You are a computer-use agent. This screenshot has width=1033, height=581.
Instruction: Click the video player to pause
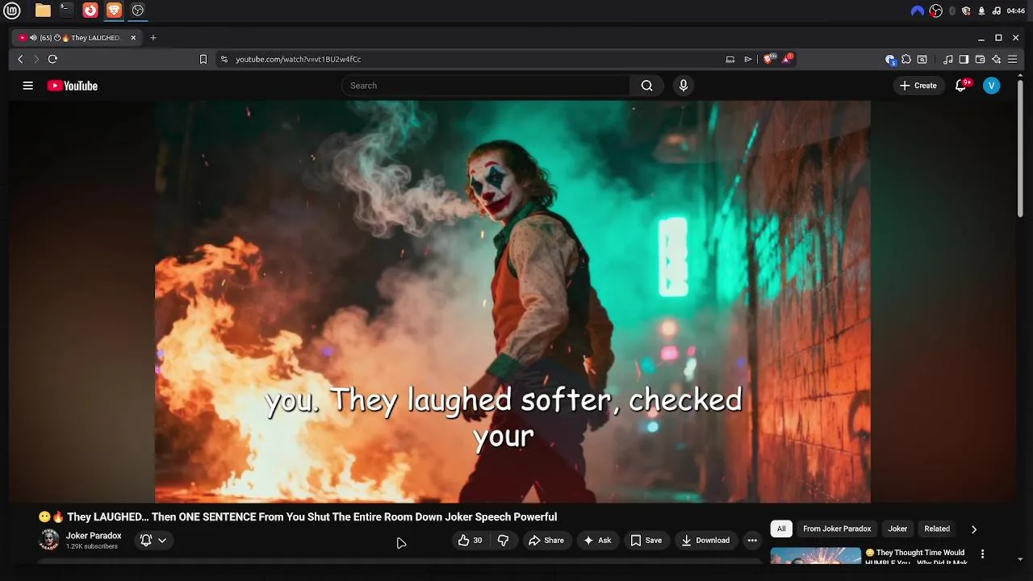point(512,302)
